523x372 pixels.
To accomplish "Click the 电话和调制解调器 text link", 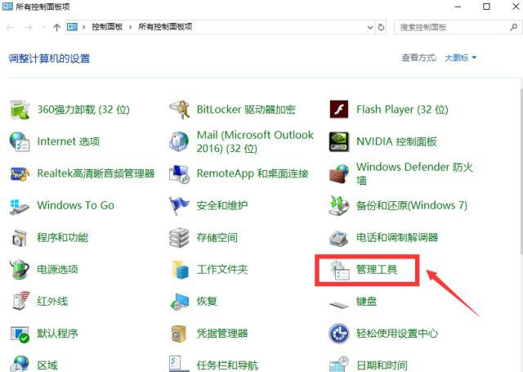I will pos(397,238).
